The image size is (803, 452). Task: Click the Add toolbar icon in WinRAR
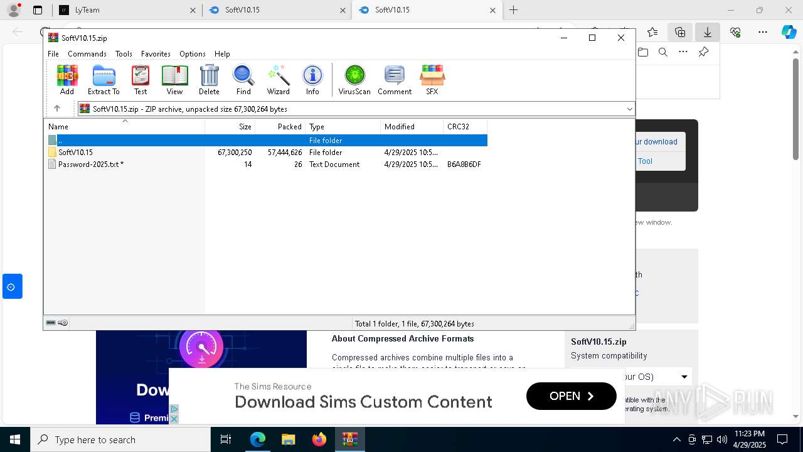pyautogui.click(x=67, y=80)
